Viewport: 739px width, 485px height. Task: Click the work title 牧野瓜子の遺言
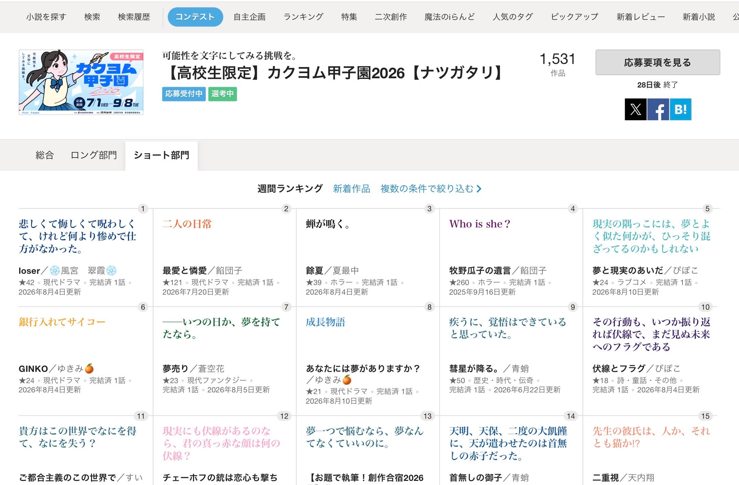(x=480, y=271)
